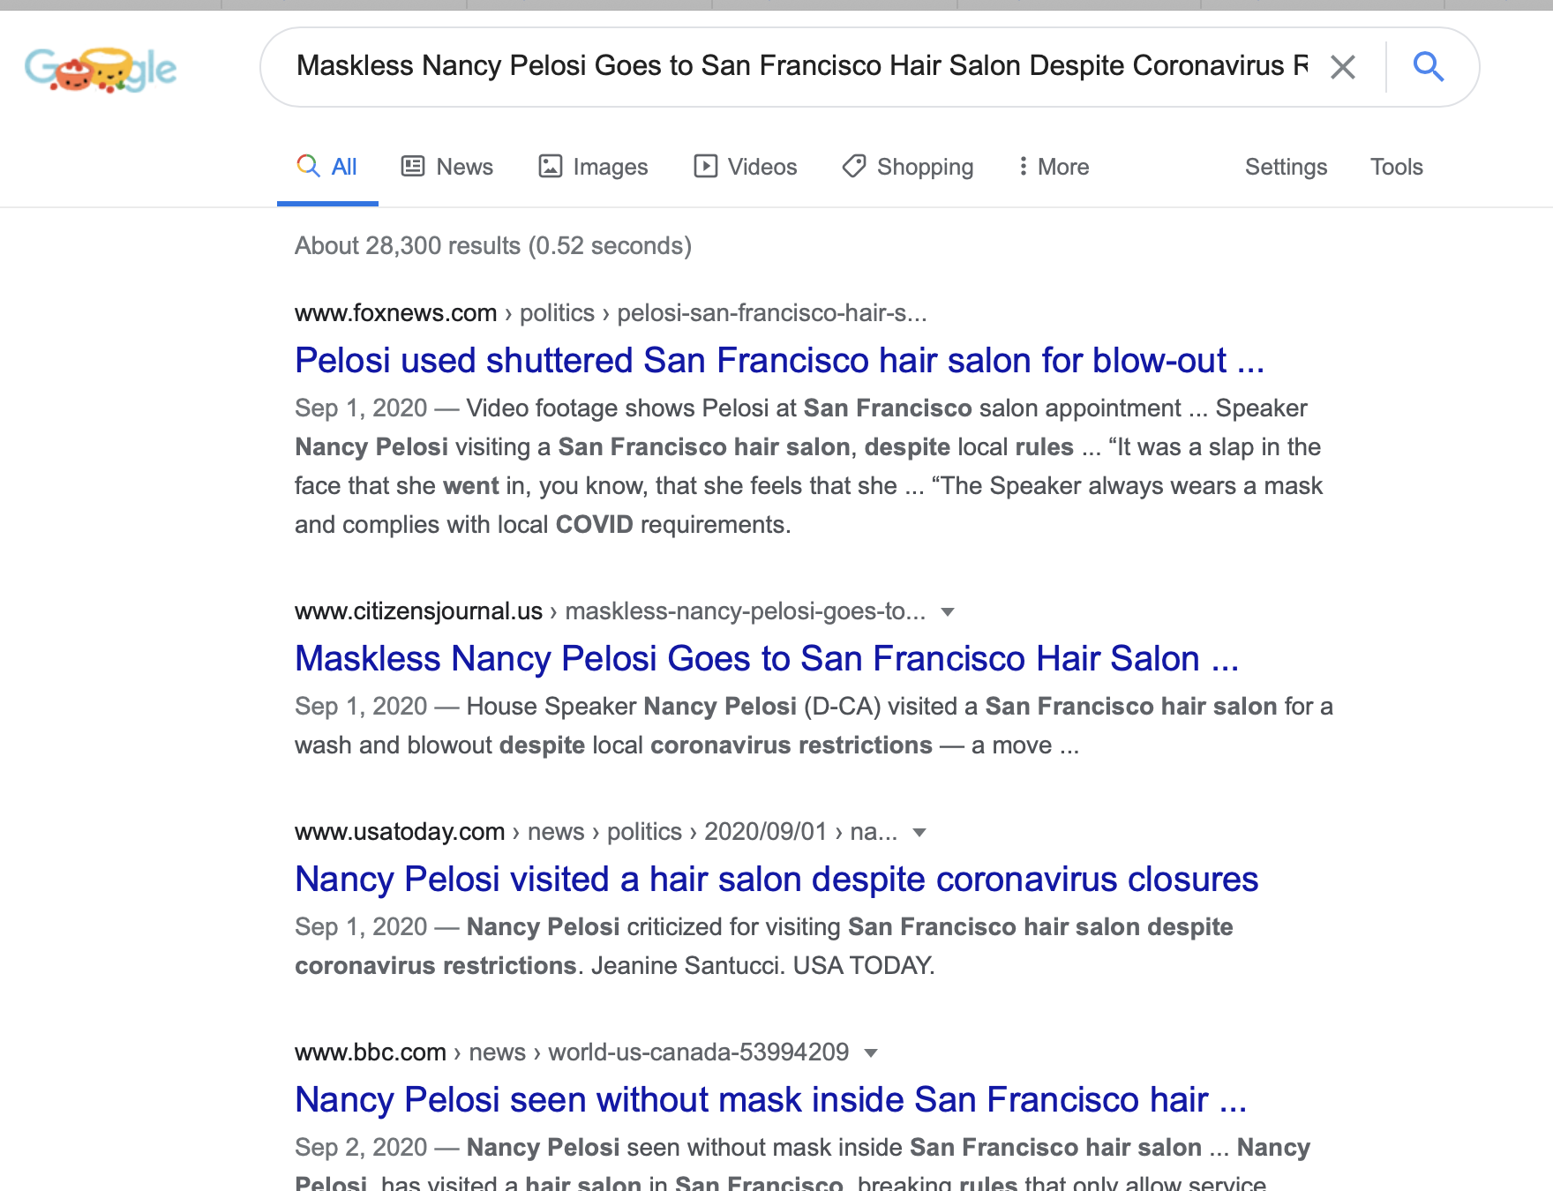This screenshot has height=1191, width=1553.
Task: Click inside the search query text field
Action: click(801, 66)
